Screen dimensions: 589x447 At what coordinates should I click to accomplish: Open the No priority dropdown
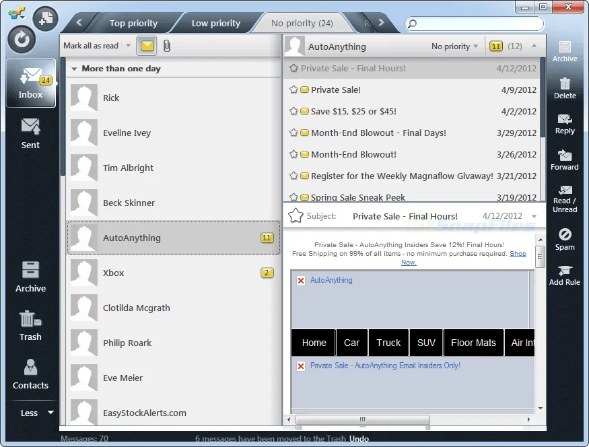tap(454, 46)
